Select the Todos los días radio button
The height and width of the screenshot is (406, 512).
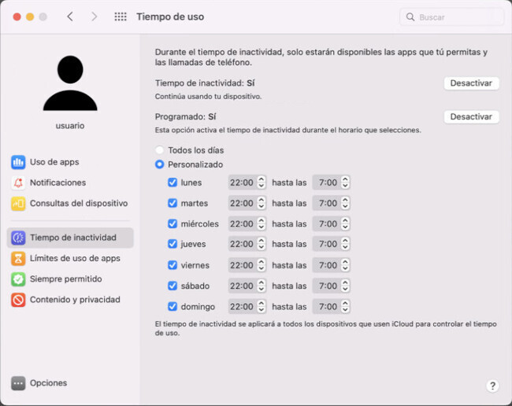(x=160, y=150)
